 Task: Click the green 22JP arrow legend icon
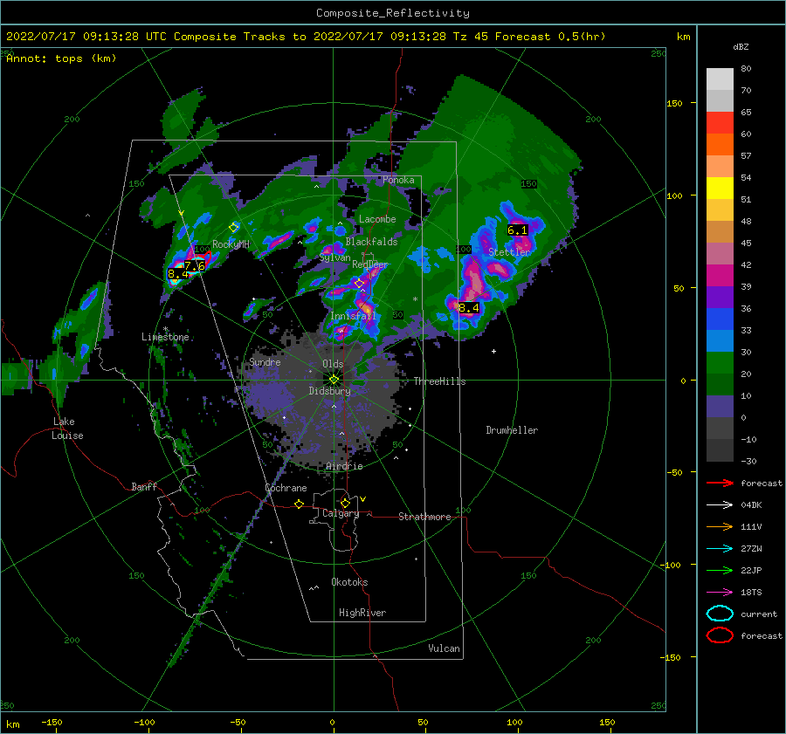720,570
